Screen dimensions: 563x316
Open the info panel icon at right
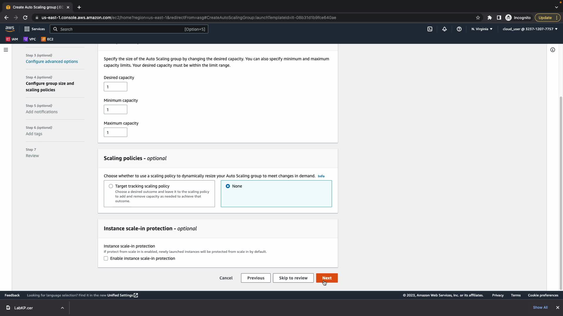click(553, 50)
